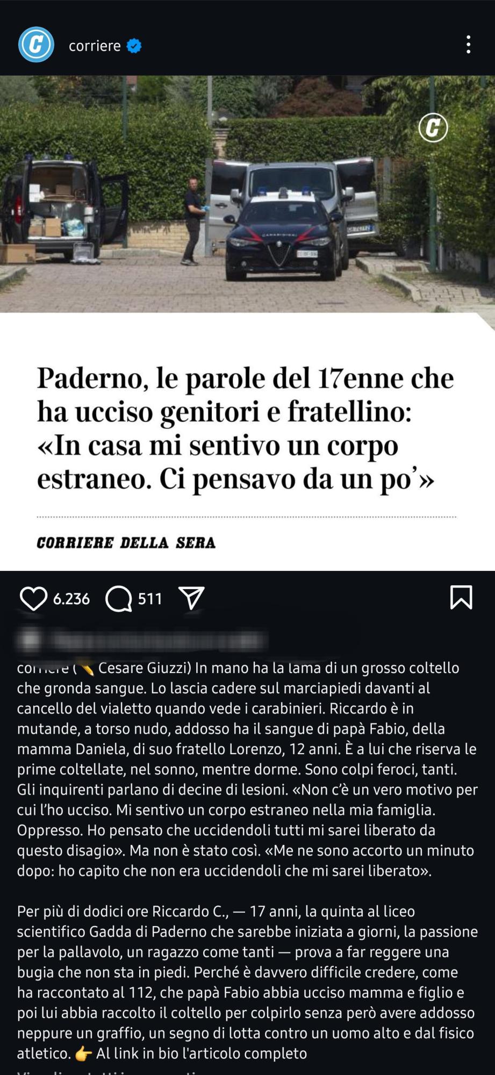This screenshot has width=495, height=1075.
Task: Click the Corriere della Sera wordmark
Action: pyautogui.click(x=126, y=543)
